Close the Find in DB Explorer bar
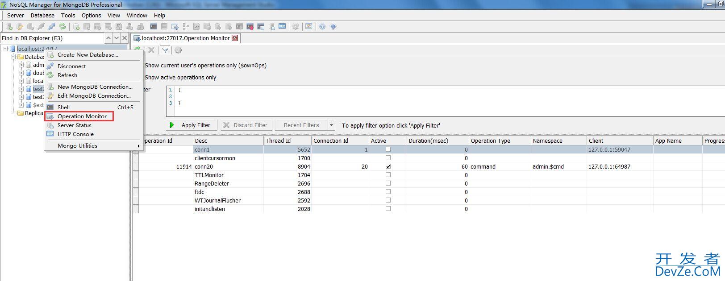 pyautogui.click(x=125, y=38)
